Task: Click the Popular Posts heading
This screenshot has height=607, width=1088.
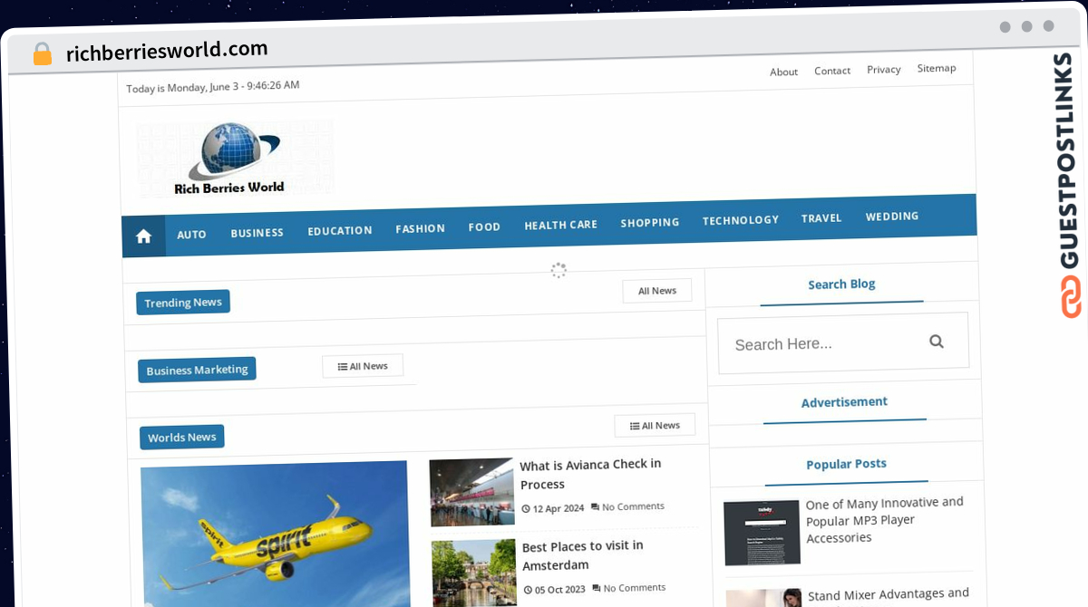Action: 847,464
